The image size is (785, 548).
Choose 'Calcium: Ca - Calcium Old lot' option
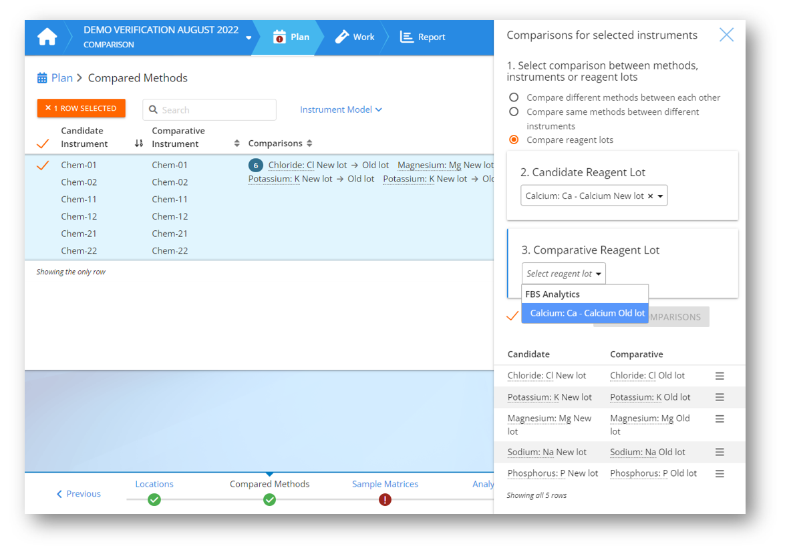point(587,313)
